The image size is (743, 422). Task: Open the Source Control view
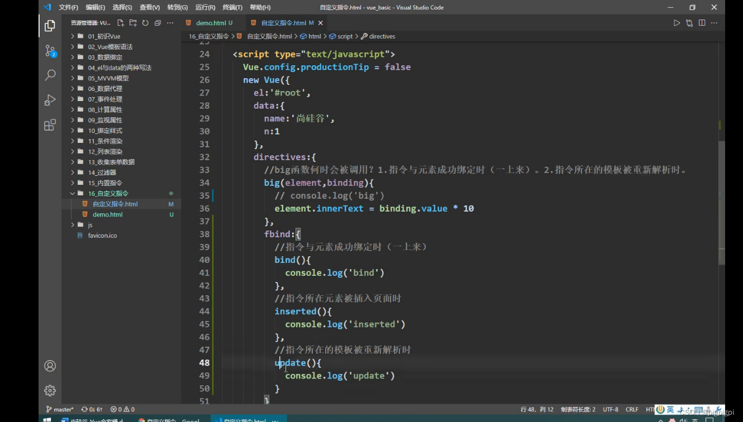(50, 51)
